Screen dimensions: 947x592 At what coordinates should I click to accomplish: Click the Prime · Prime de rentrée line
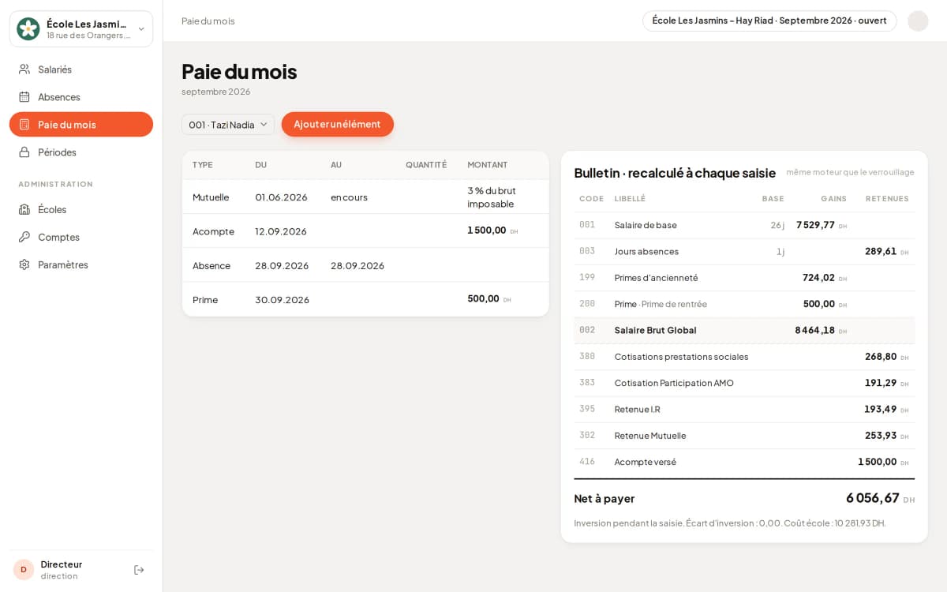[x=744, y=304]
